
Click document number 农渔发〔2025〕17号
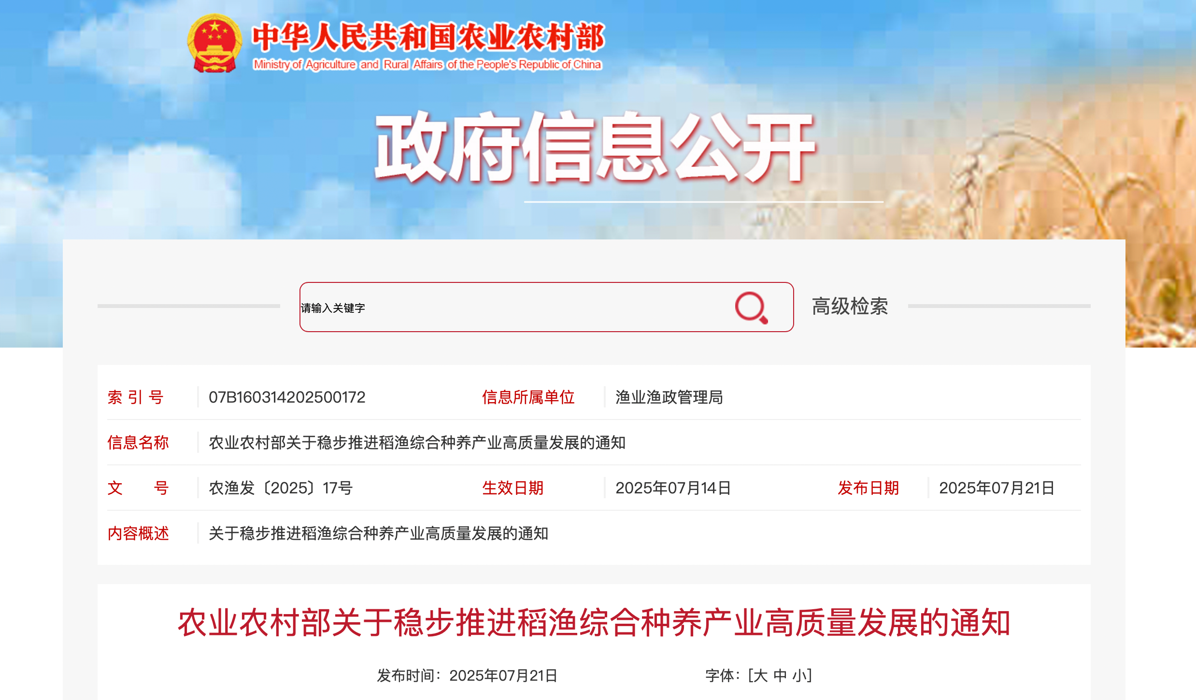coord(281,488)
